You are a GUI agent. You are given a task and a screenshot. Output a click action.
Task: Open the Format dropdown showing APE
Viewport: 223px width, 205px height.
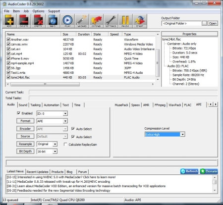pos(52,121)
